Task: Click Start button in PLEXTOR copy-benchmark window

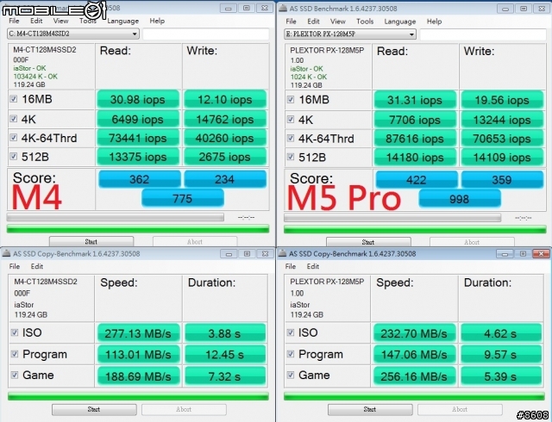Action: 370,409
